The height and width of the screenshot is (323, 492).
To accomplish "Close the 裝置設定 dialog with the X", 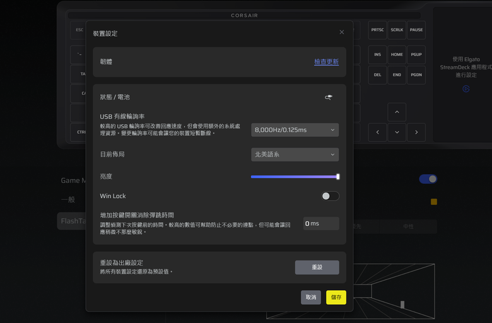I will pos(342,32).
